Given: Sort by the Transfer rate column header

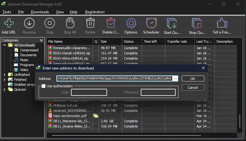Looking at the screenshot, I should click(x=180, y=41).
